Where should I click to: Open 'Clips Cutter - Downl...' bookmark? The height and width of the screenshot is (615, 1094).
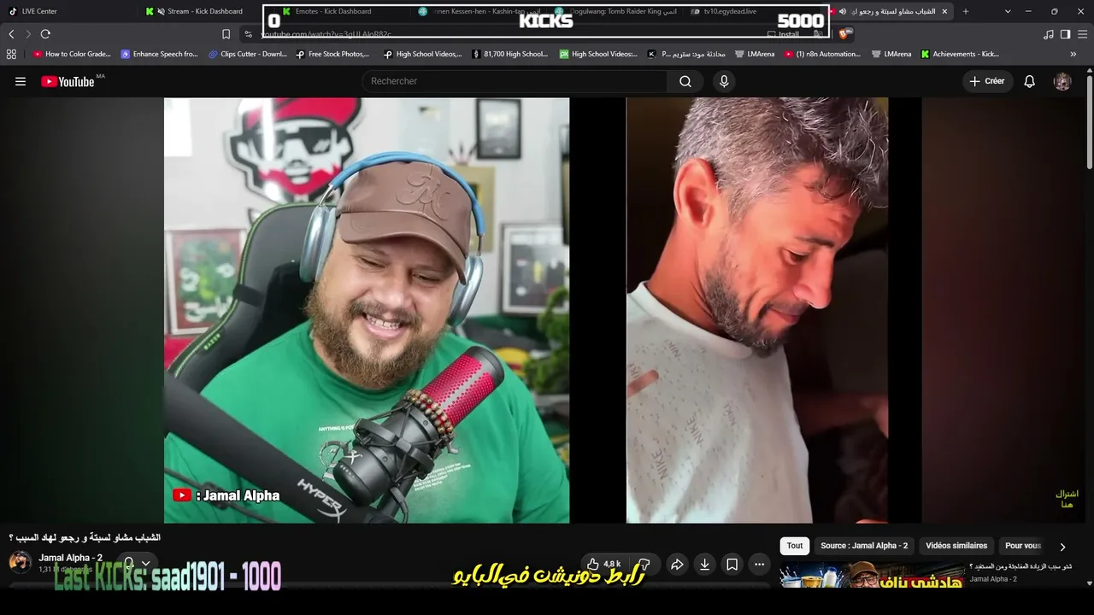248,54
